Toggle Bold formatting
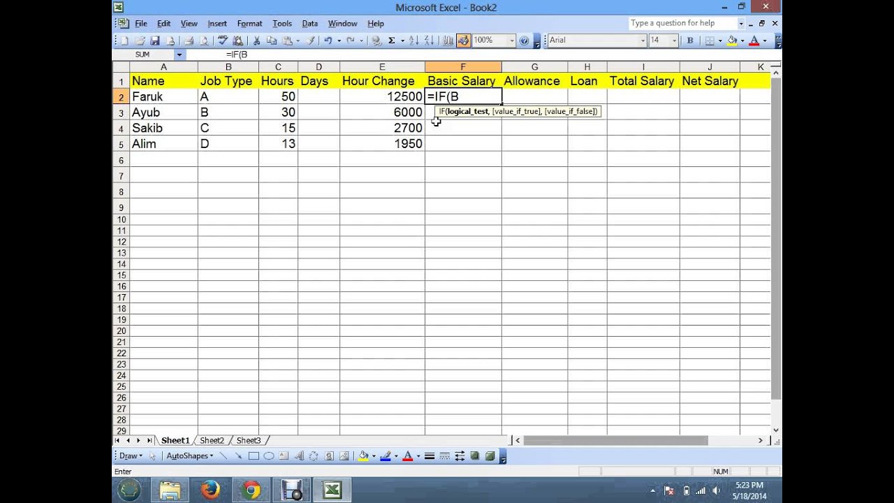 click(x=690, y=41)
